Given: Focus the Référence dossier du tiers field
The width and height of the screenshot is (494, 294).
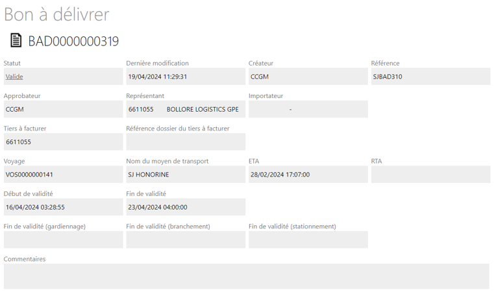Looking at the screenshot, I should [186, 141].
